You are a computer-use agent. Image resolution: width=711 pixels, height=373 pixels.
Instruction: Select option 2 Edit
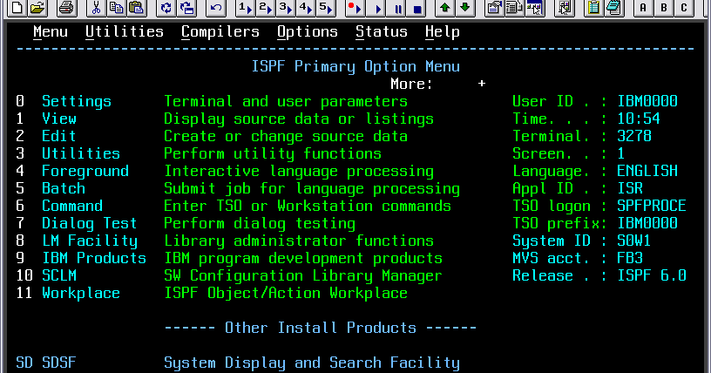point(59,136)
